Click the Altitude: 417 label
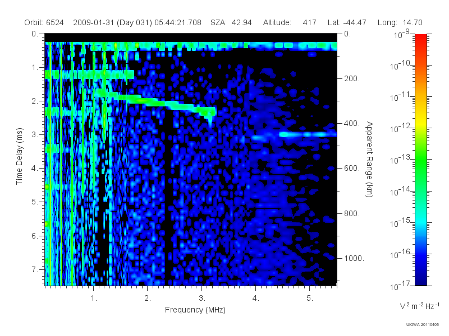Viewport: 449px width, 336px height. coord(290,22)
